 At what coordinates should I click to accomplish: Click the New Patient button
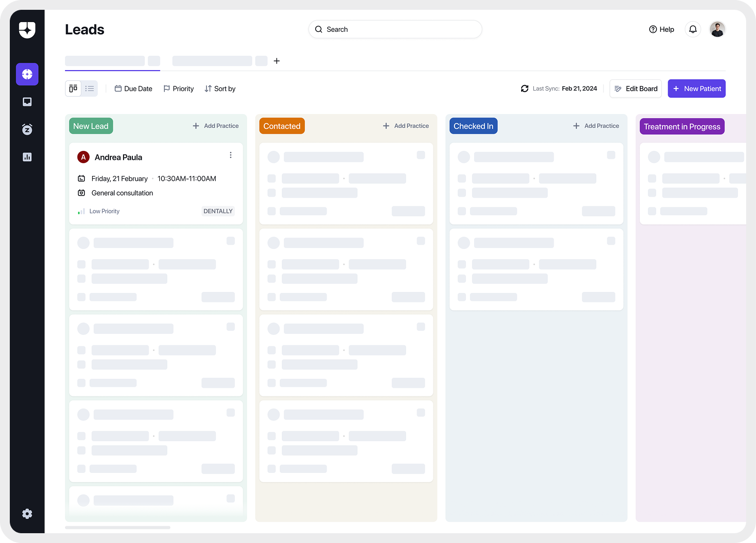point(696,89)
